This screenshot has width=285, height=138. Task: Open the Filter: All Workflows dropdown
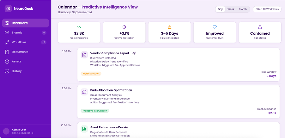[x=267, y=9]
